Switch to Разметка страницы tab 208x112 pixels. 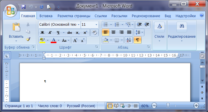click(x=74, y=16)
